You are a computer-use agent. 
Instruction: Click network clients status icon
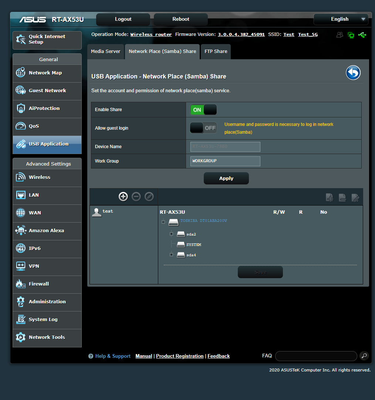(351, 35)
